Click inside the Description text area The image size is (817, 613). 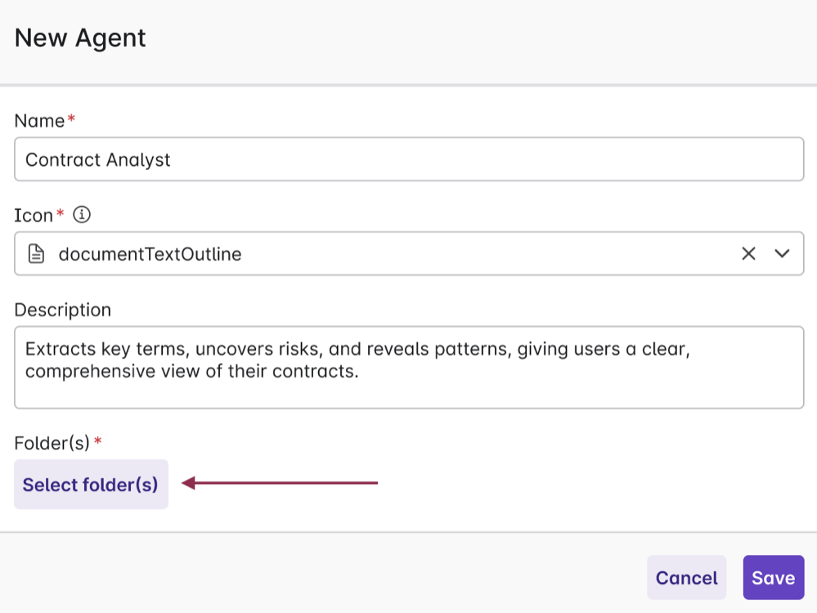(327, 368)
